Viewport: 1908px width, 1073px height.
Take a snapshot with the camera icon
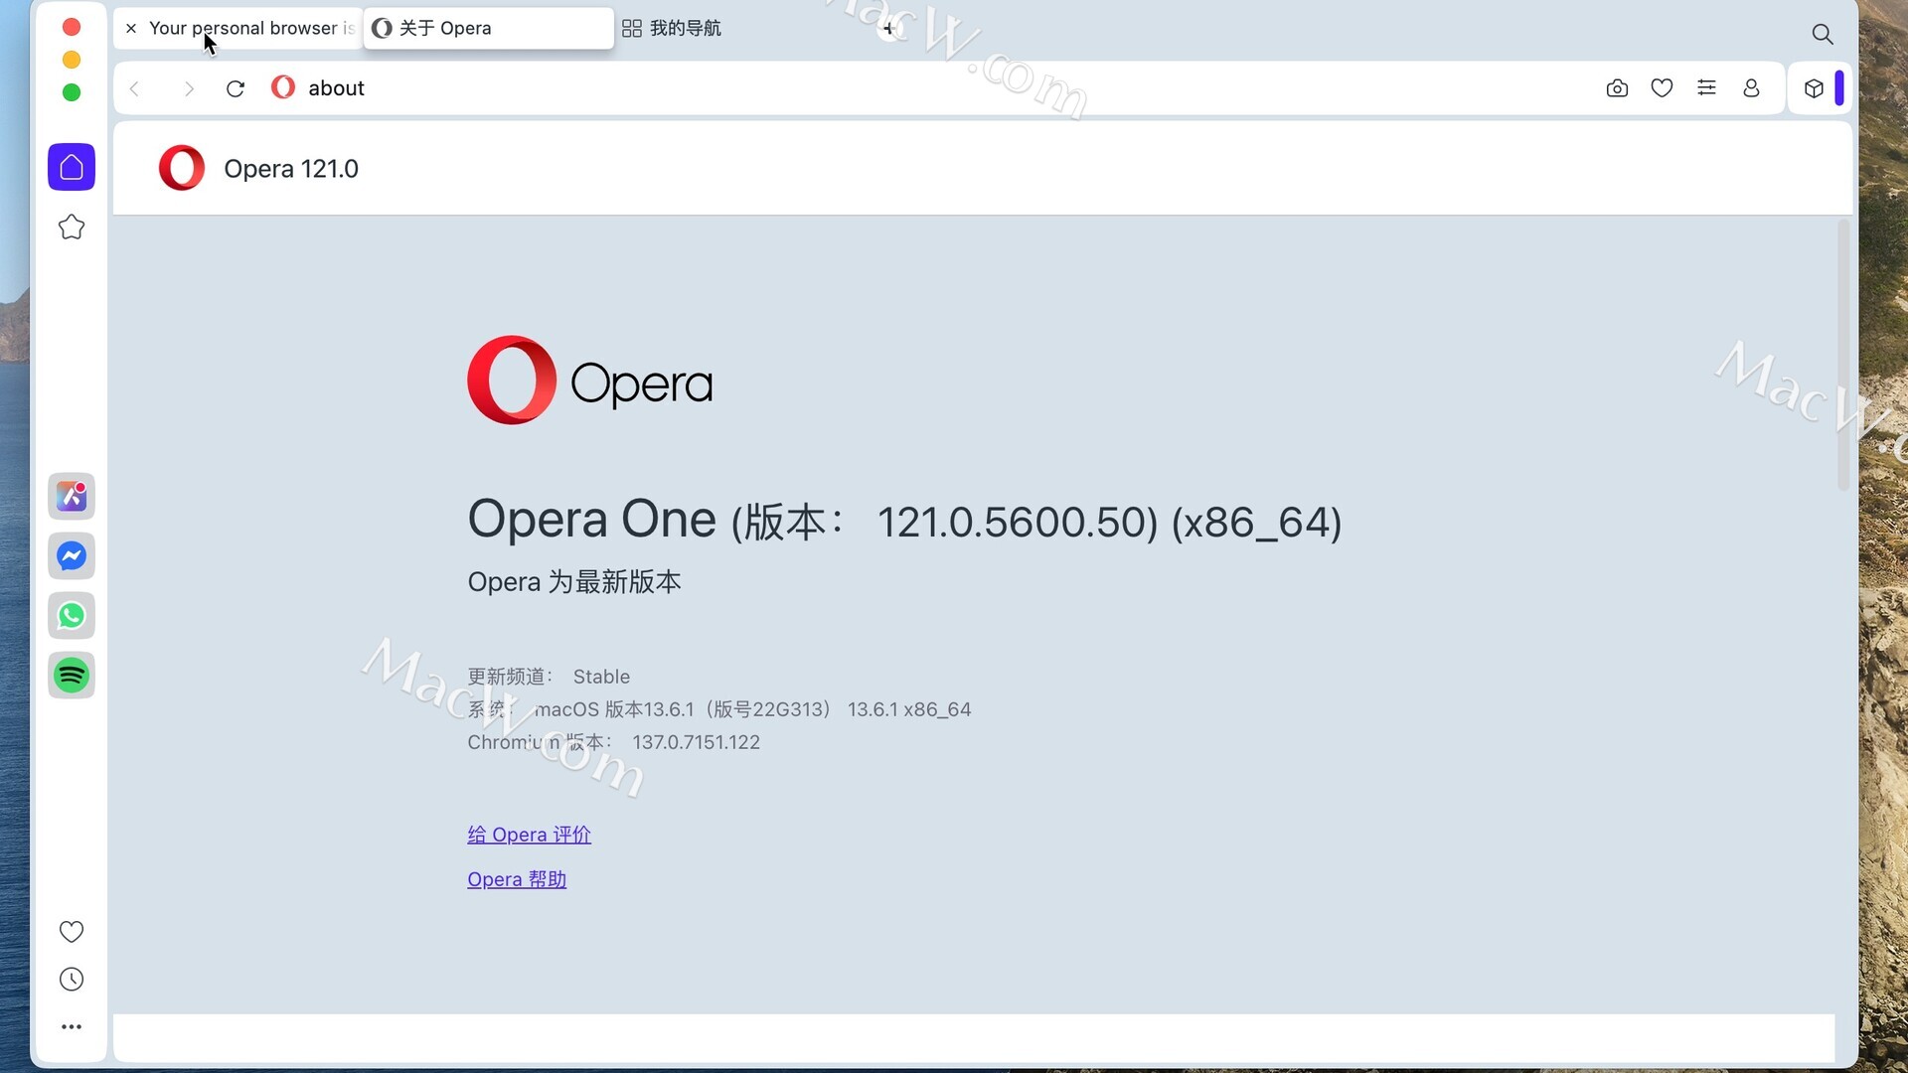(1617, 88)
